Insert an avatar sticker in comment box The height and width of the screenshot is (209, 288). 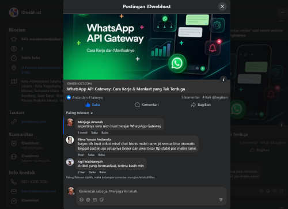coord(81,200)
